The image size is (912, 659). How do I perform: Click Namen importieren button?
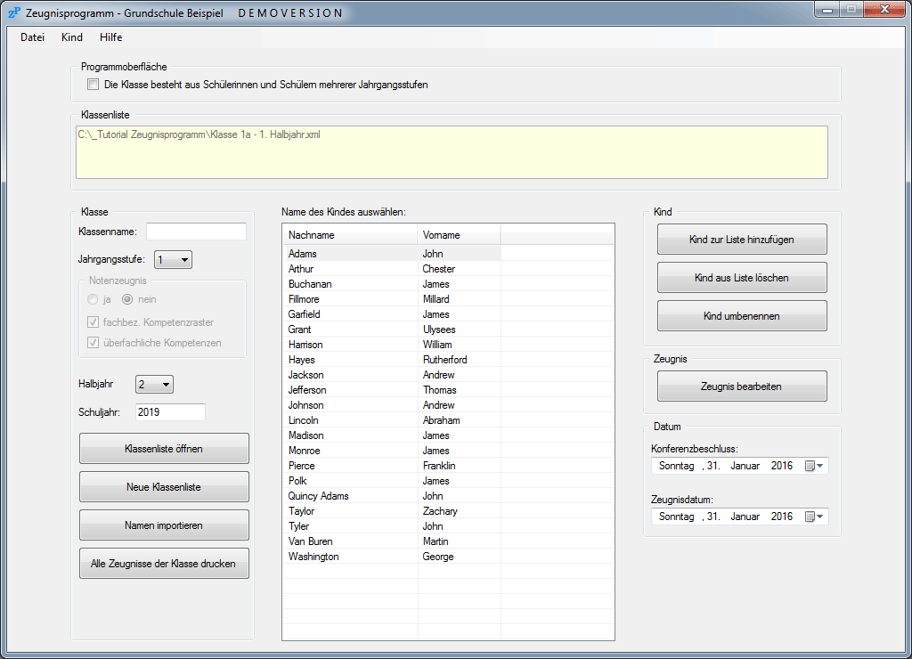[164, 525]
